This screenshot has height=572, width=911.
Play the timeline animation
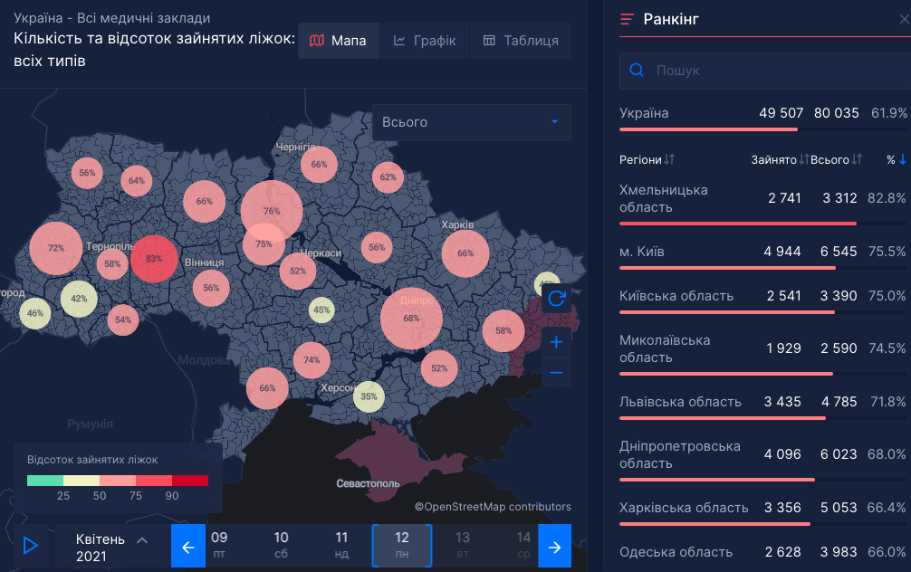(30, 545)
